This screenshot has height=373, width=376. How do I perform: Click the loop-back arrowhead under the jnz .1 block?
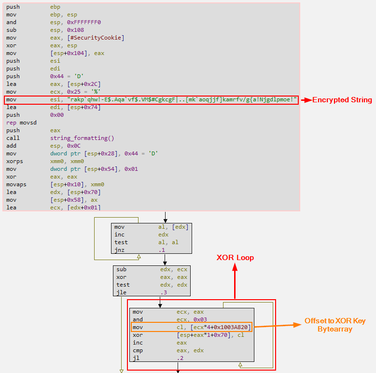(139, 256)
